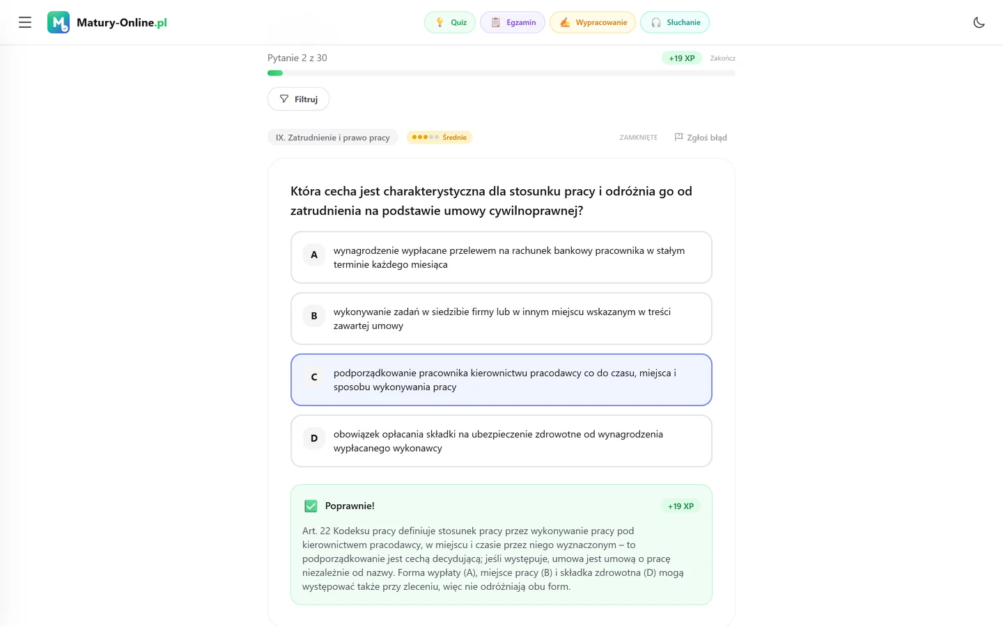Open the Filtruj filter dropdown
The image size is (1003, 626).
coord(298,99)
